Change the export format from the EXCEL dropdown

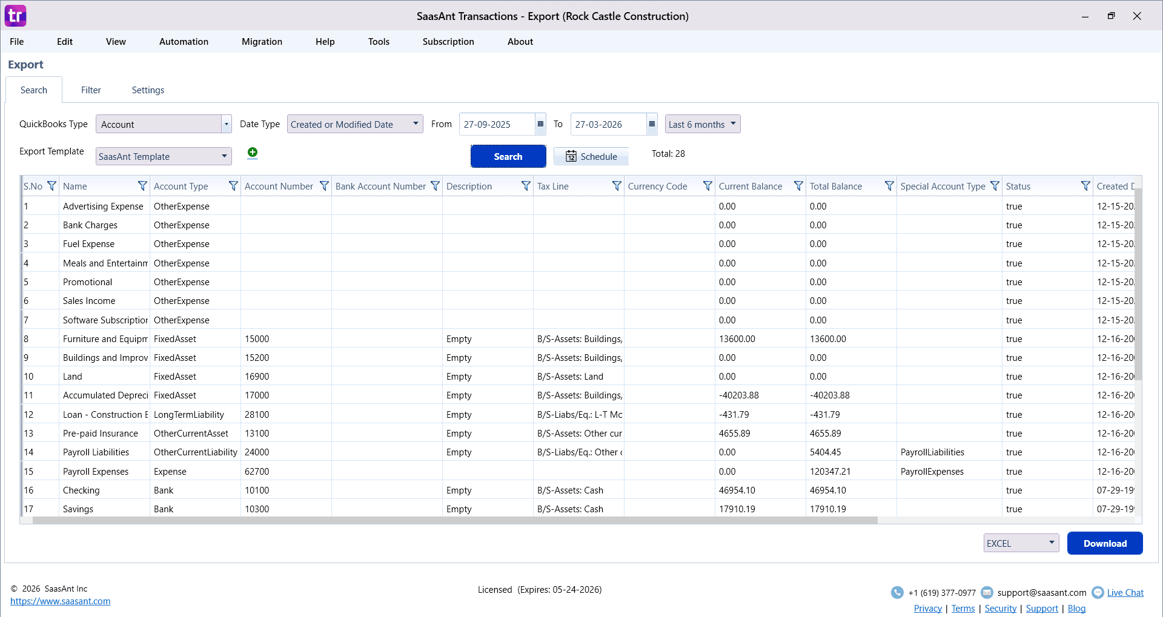pos(1052,543)
